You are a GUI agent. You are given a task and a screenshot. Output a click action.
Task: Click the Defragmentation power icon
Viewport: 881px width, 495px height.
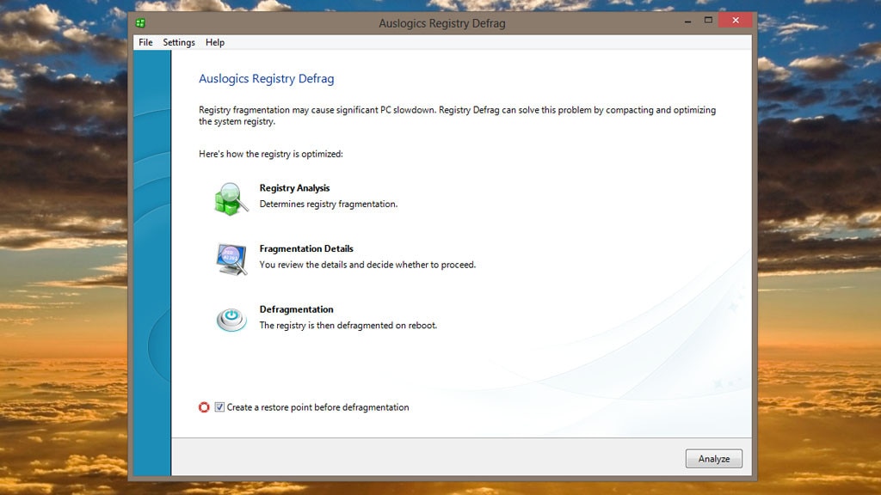coord(231,320)
